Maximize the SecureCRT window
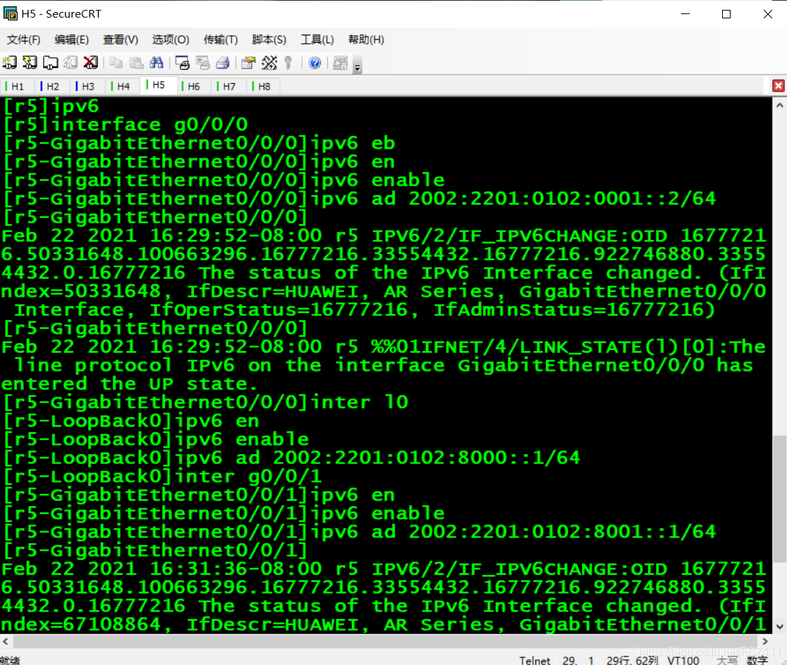The width and height of the screenshot is (787, 665). (x=726, y=14)
